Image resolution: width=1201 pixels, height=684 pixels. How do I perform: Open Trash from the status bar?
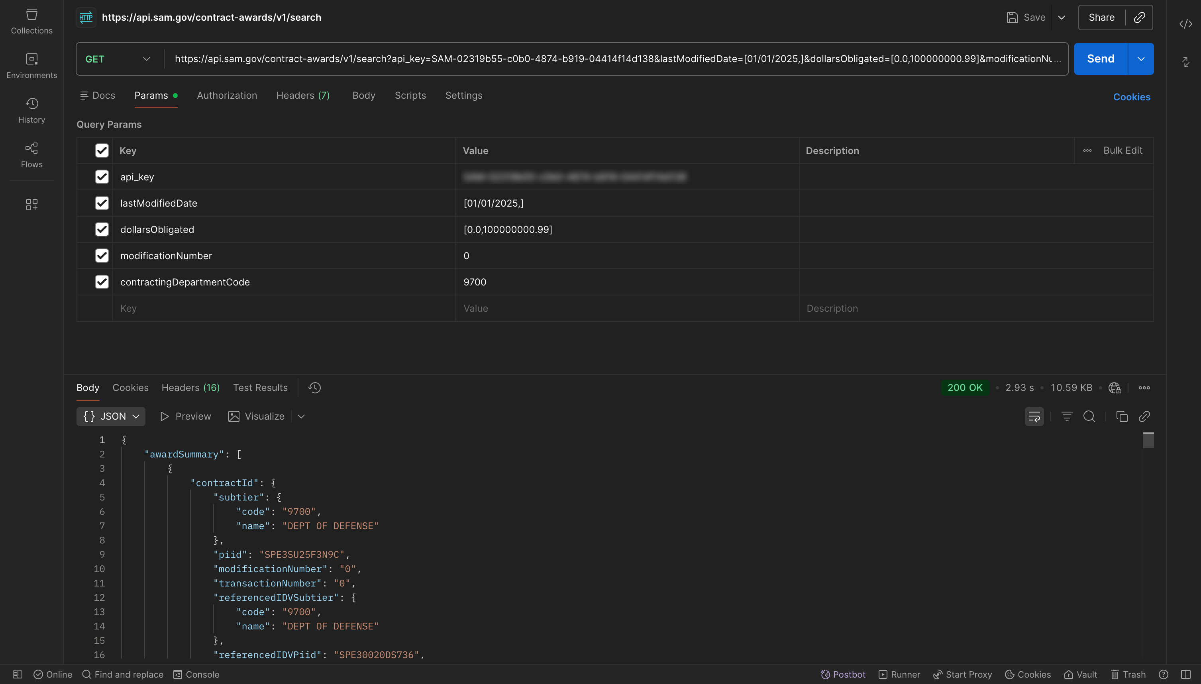tap(1128, 674)
